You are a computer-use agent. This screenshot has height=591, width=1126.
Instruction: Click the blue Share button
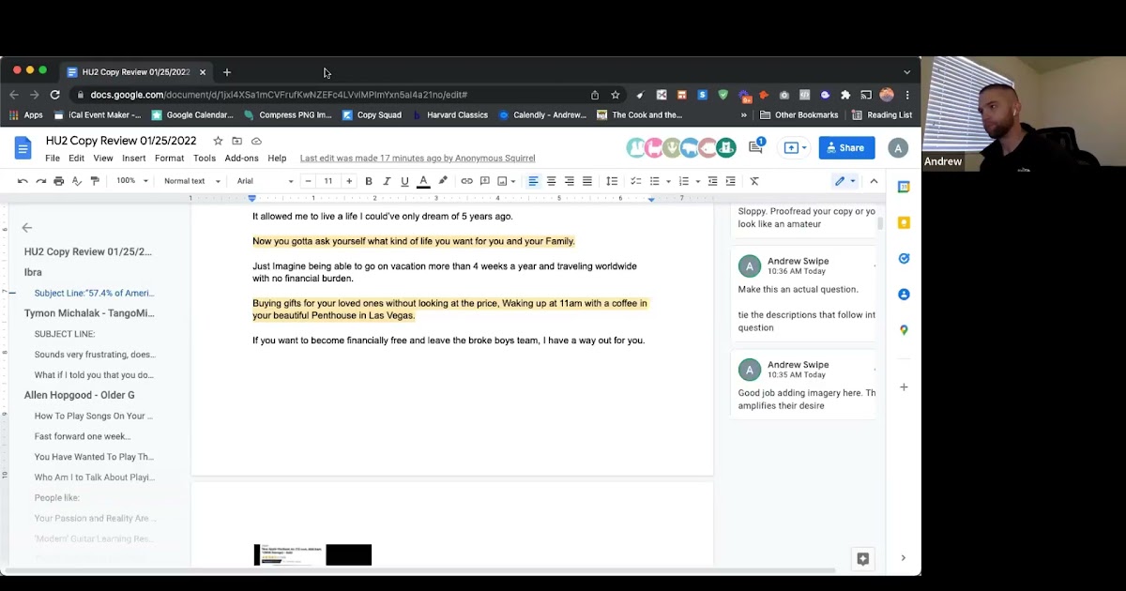[x=846, y=147]
